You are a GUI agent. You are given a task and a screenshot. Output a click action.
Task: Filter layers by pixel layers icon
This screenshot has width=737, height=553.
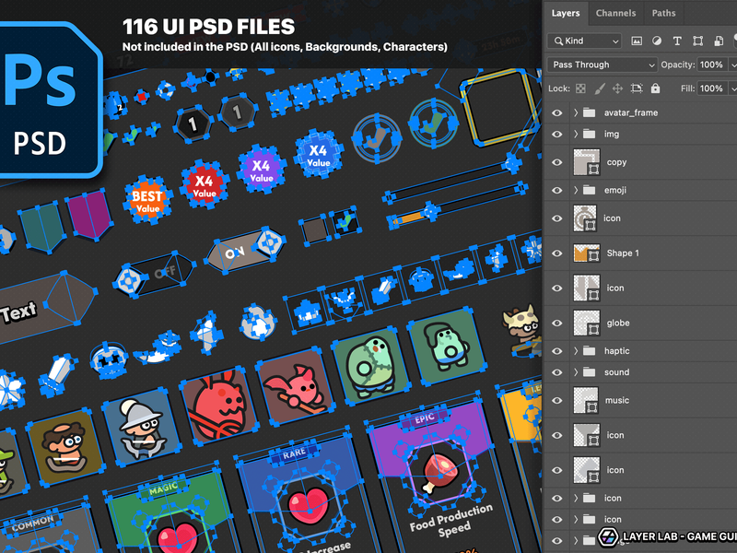(x=637, y=41)
